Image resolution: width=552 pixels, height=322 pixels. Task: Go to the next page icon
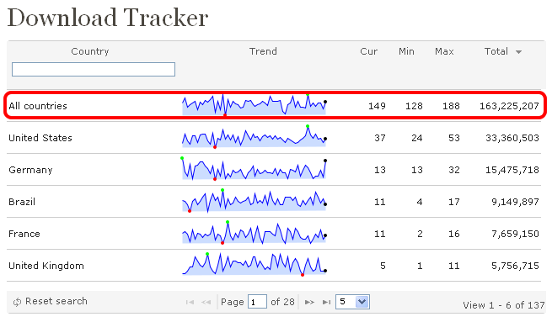[x=309, y=302]
